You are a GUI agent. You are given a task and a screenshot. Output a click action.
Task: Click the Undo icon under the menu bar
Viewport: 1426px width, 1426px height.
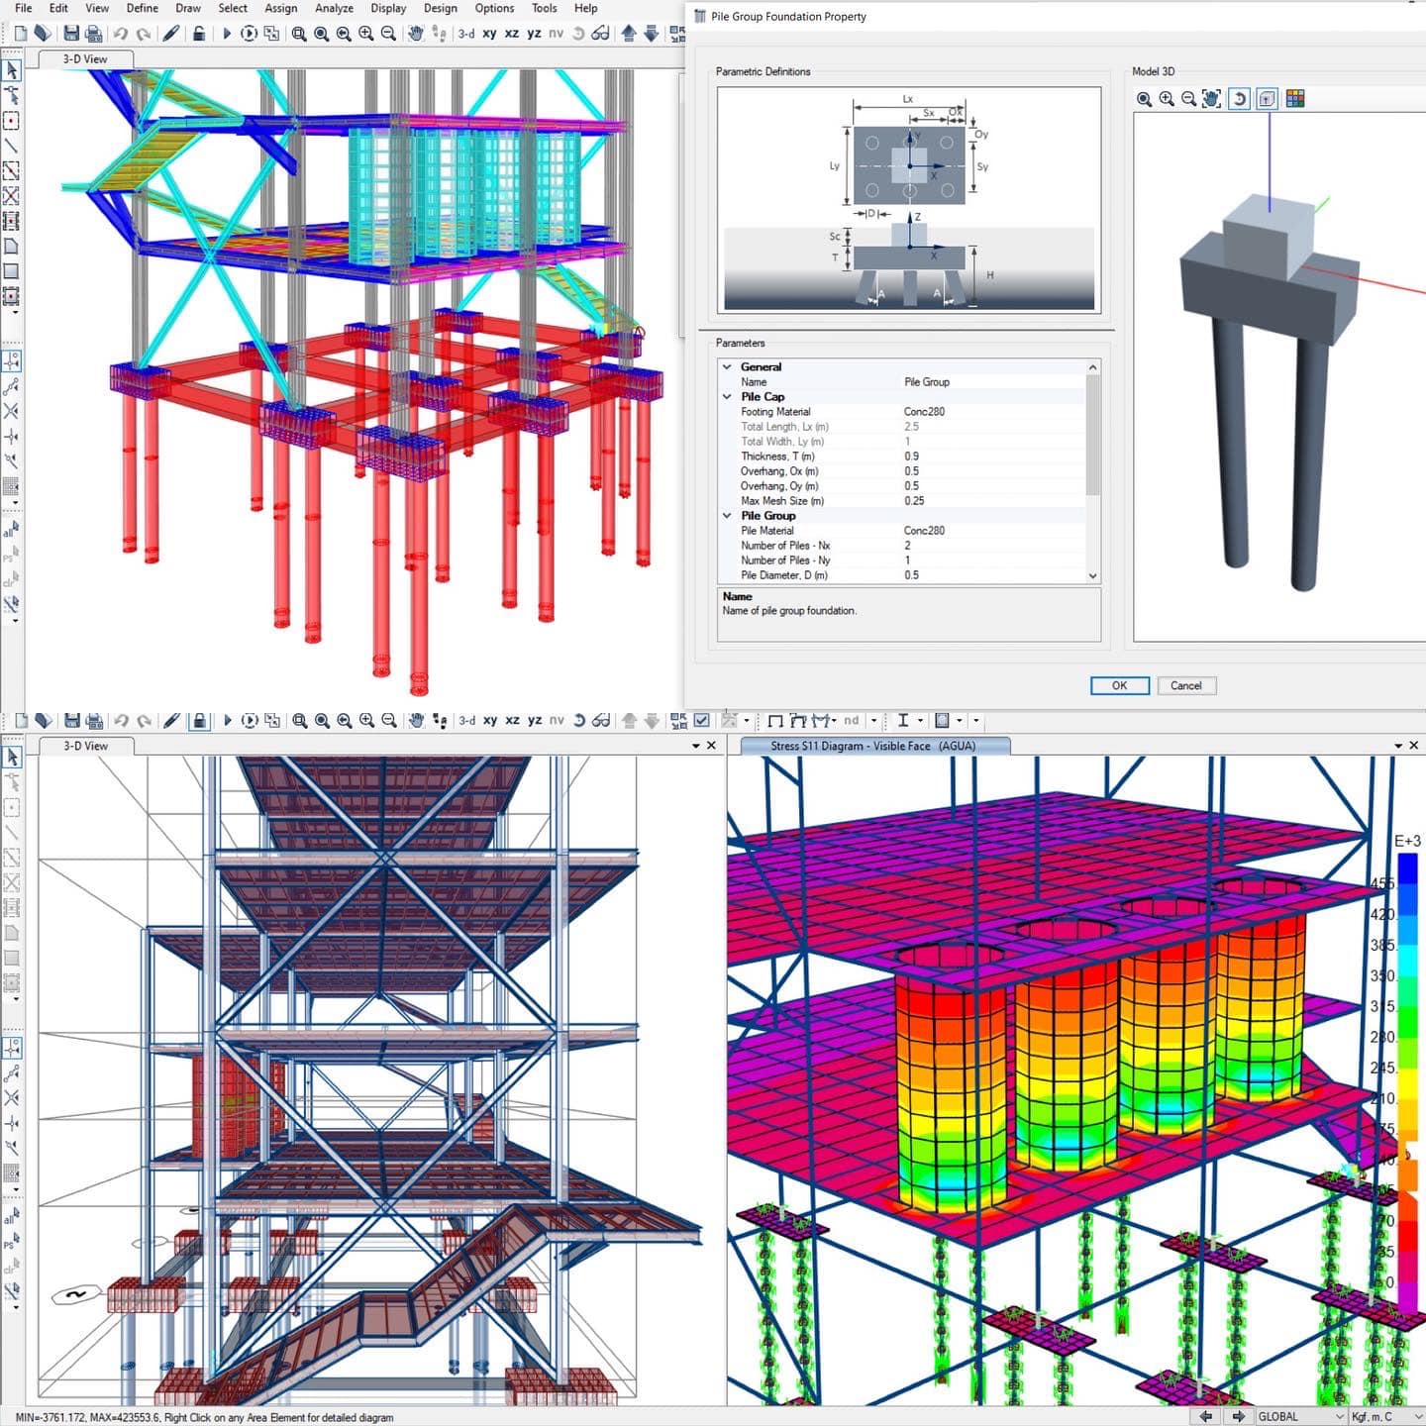point(121,34)
